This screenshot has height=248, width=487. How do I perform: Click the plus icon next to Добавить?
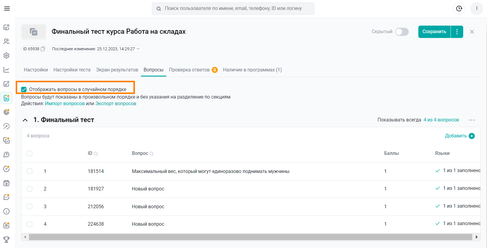[472, 136]
